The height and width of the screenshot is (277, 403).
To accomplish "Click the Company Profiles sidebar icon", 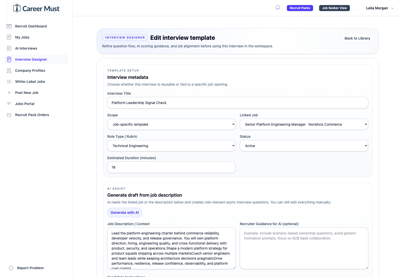I will pos(9,71).
